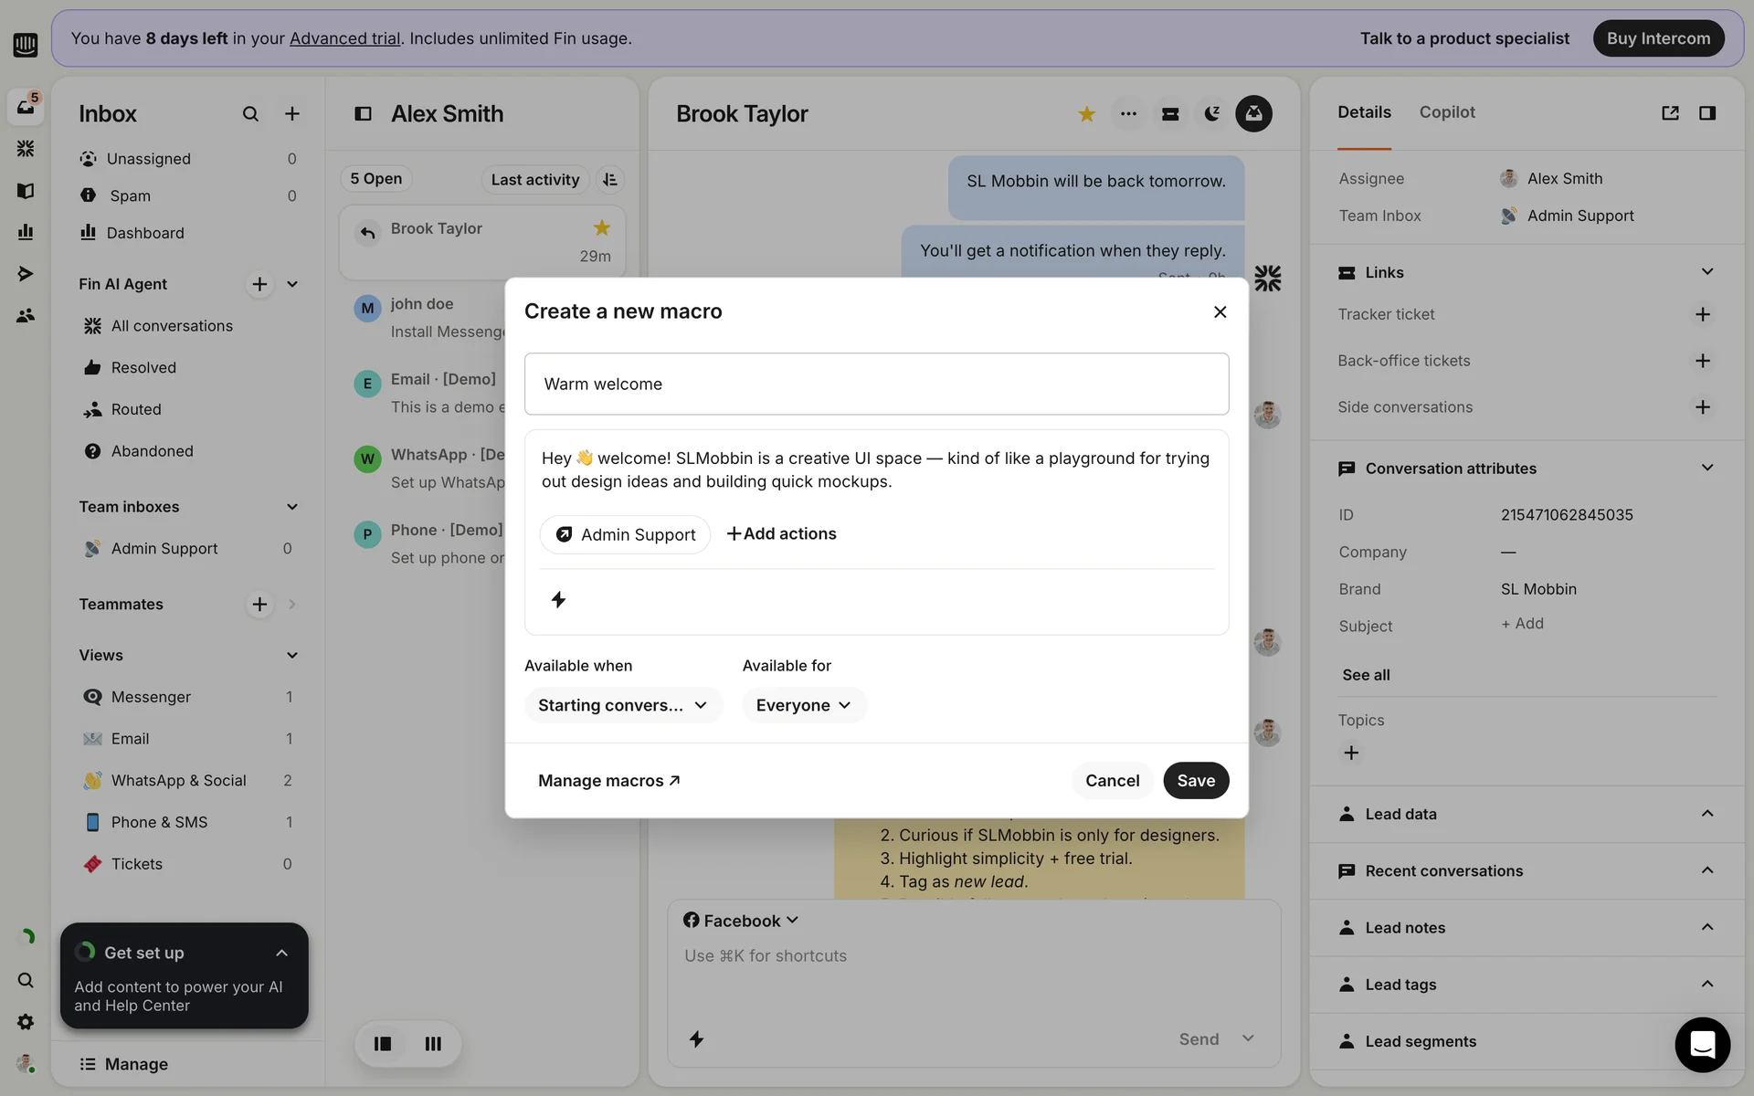Toggle the right Details side panel visibility
This screenshot has height=1096, width=1754.
pyautogui.click(x=1706, y=113)
